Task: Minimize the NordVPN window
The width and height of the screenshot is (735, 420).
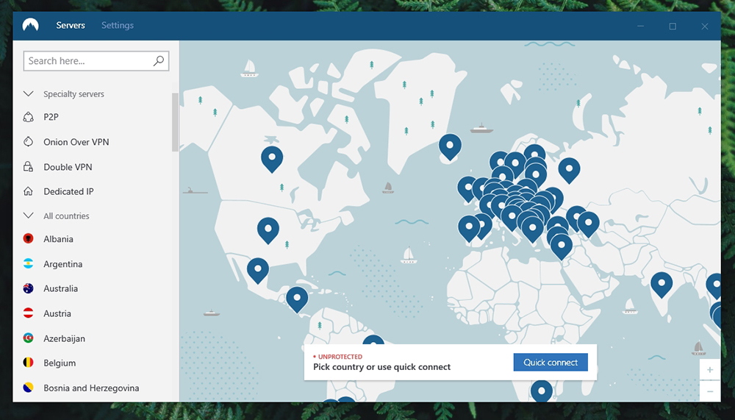Action: tap(640, 26)
